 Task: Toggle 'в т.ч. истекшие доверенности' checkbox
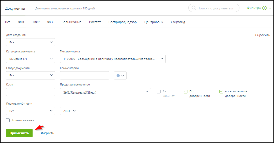point(221,92)
